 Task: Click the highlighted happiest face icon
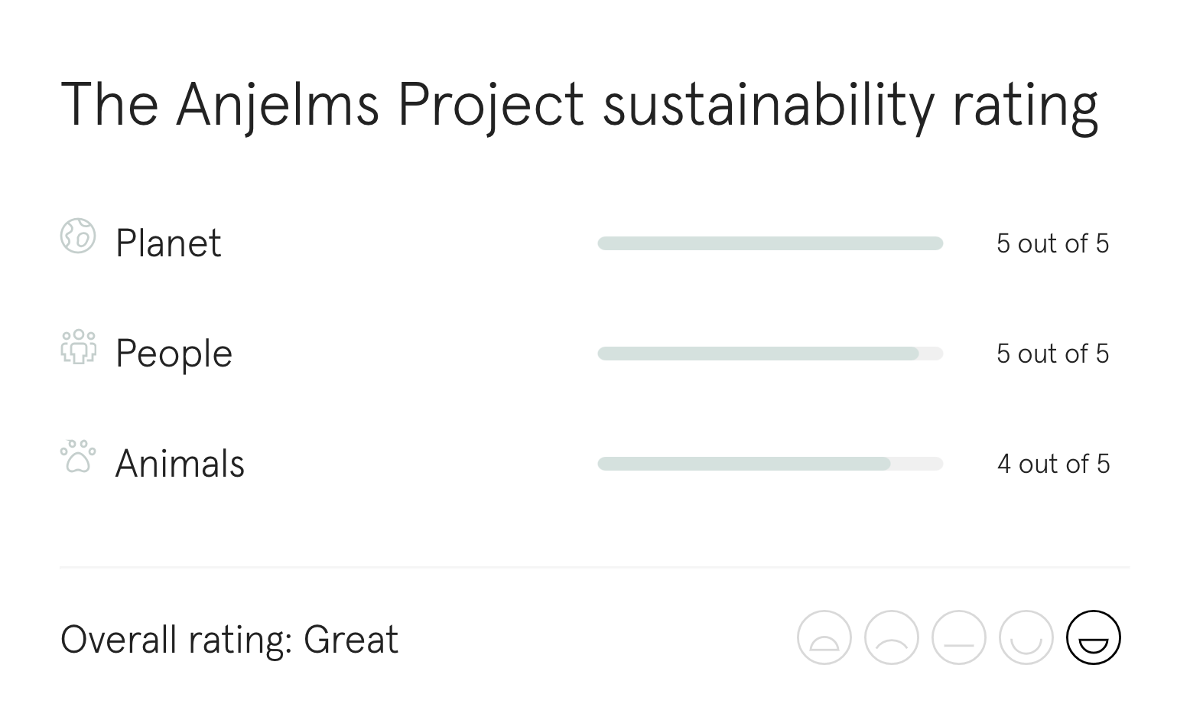coord(1093,637)
